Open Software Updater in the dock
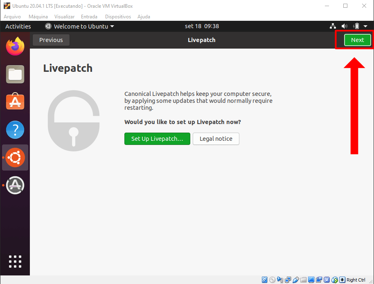 point(15,185)
